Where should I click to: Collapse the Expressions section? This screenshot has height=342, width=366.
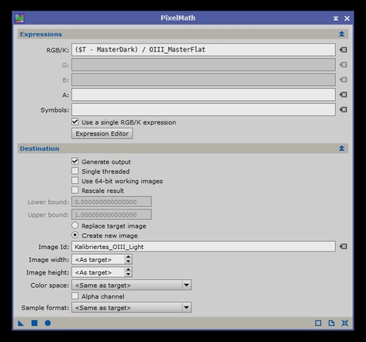pos(341,34)
